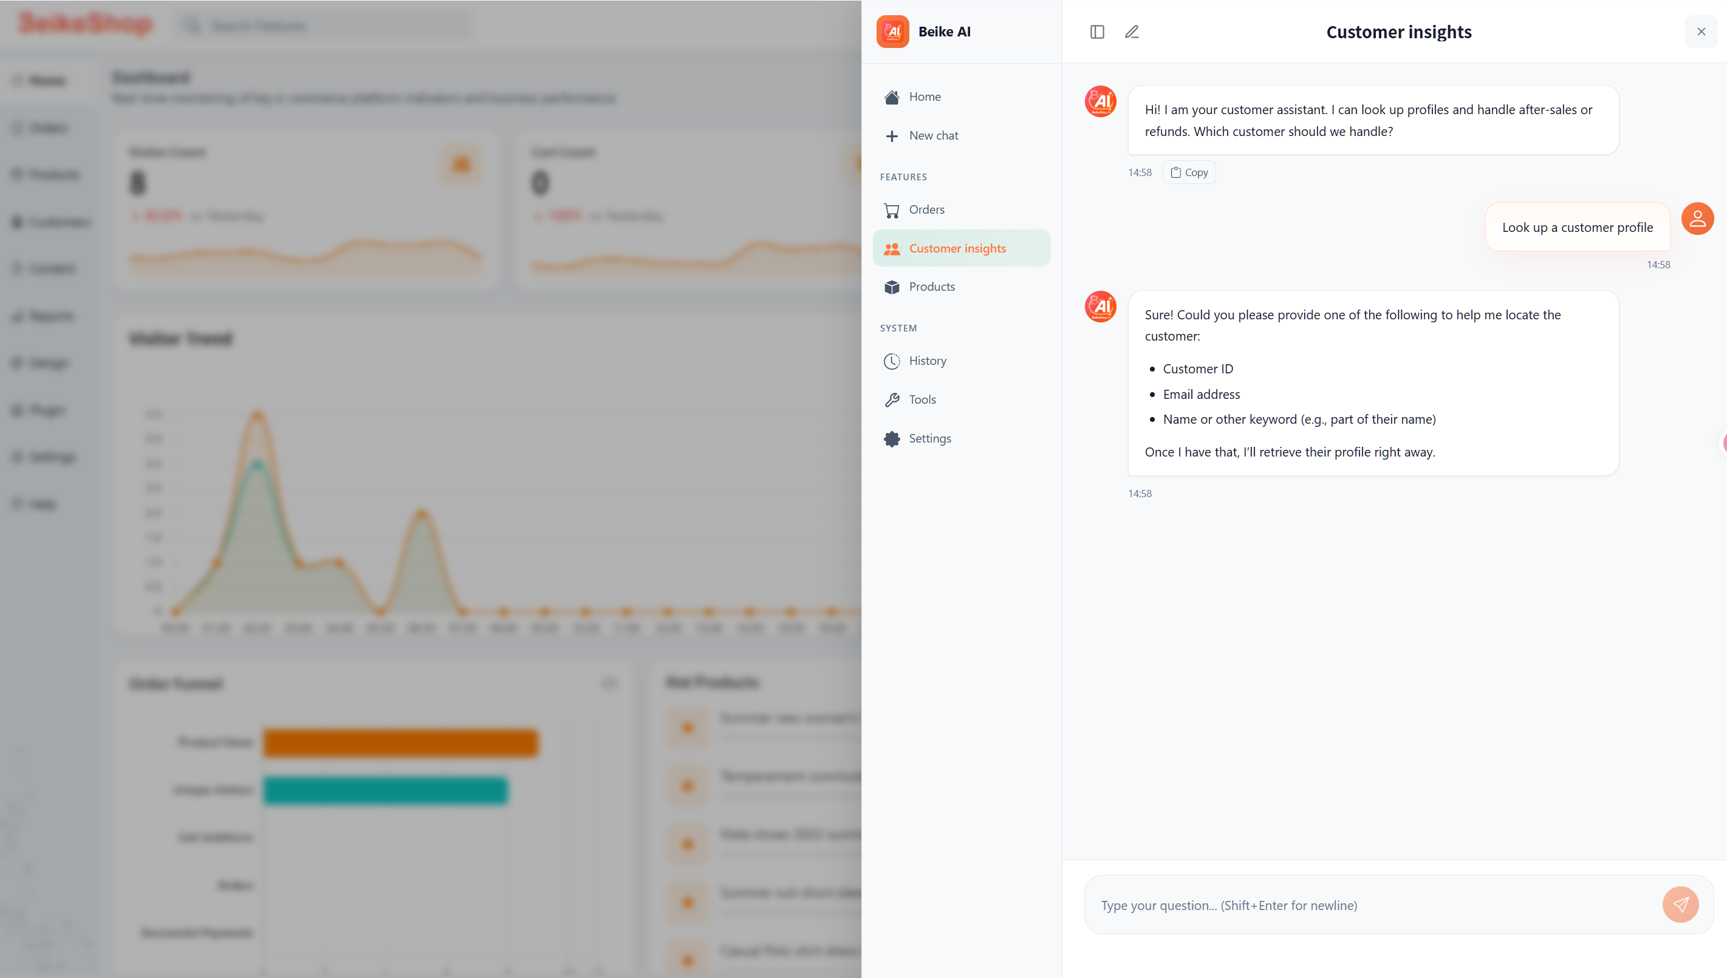Click the 'Look up a customer profile' message bubble

pyautogui.click(x=1577, y=227)
